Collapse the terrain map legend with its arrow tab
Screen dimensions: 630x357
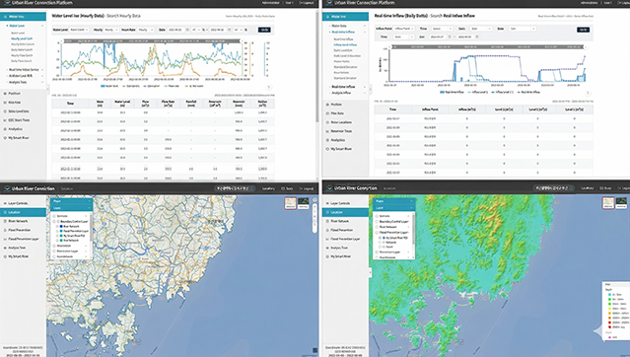click(x=598, y=331)
